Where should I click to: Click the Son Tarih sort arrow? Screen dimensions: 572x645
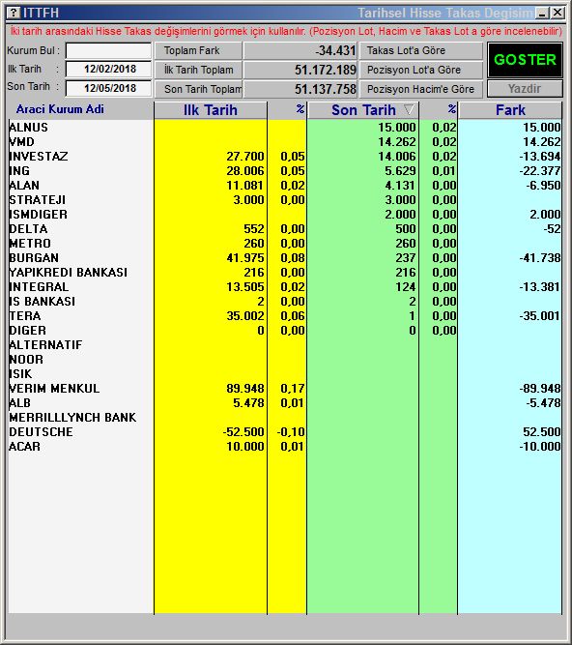click(x=409, y=109)
